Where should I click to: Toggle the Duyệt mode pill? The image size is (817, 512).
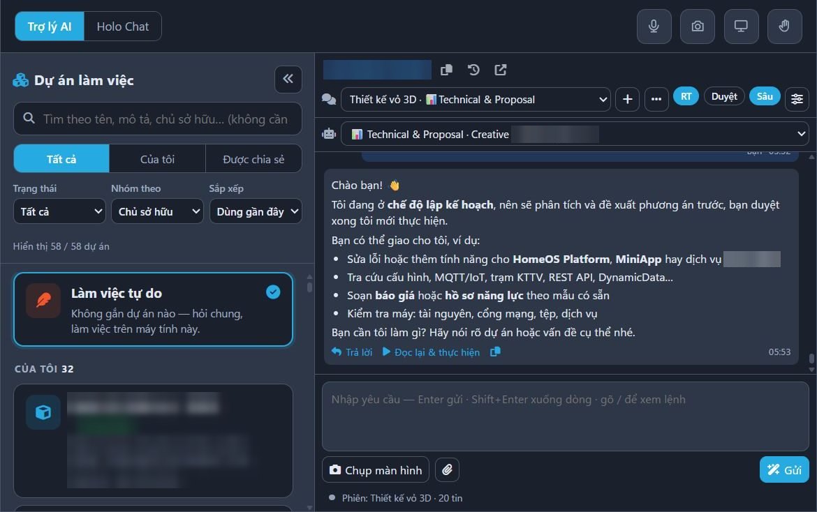pyautogui.click(x=724, y=96)
